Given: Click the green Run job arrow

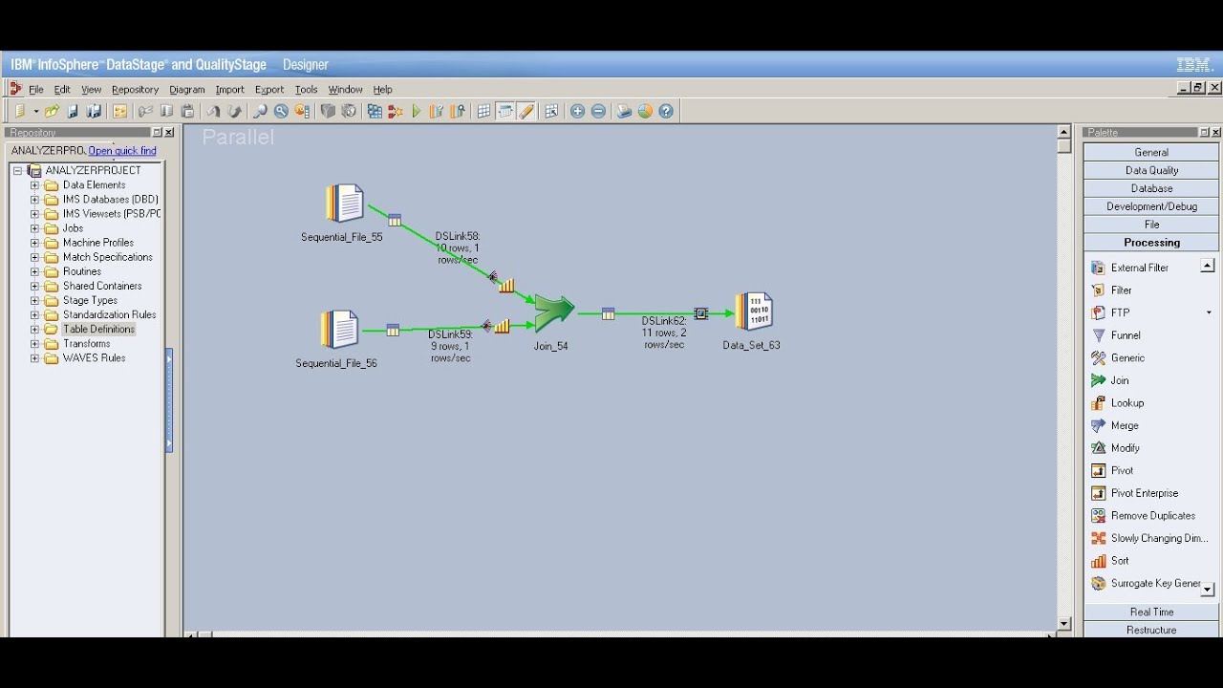Looking at the screenshot, I should (x=417, y=112).
